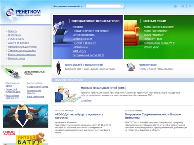Image resolution: width=194 pixels, height=145 pixels.
Task: Click the частным лицам heading
Action: [x=154, y=21]
